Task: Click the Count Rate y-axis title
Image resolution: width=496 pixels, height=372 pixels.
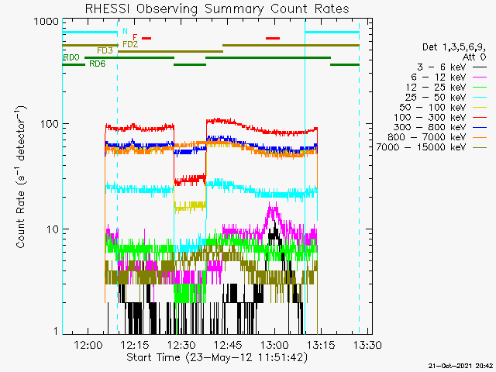Action: click(21, 177)
